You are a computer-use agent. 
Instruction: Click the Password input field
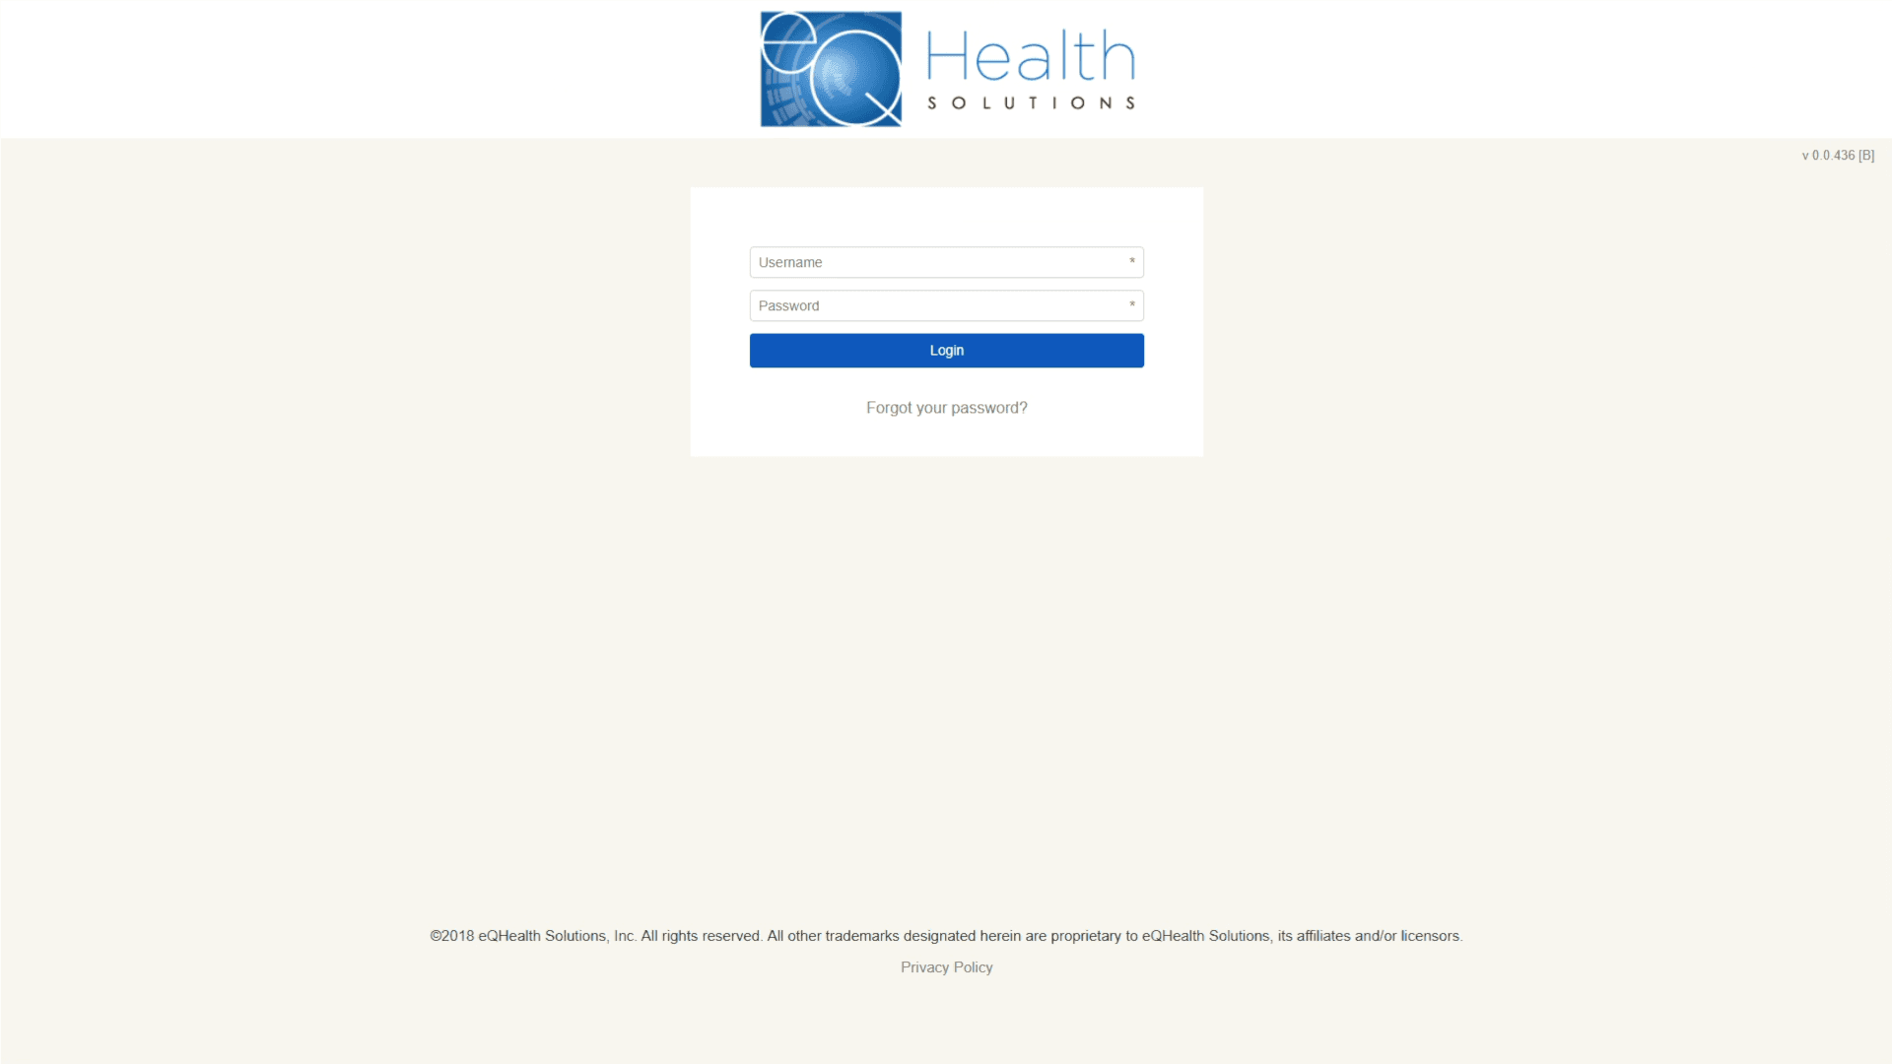click(x=946, y=305)
